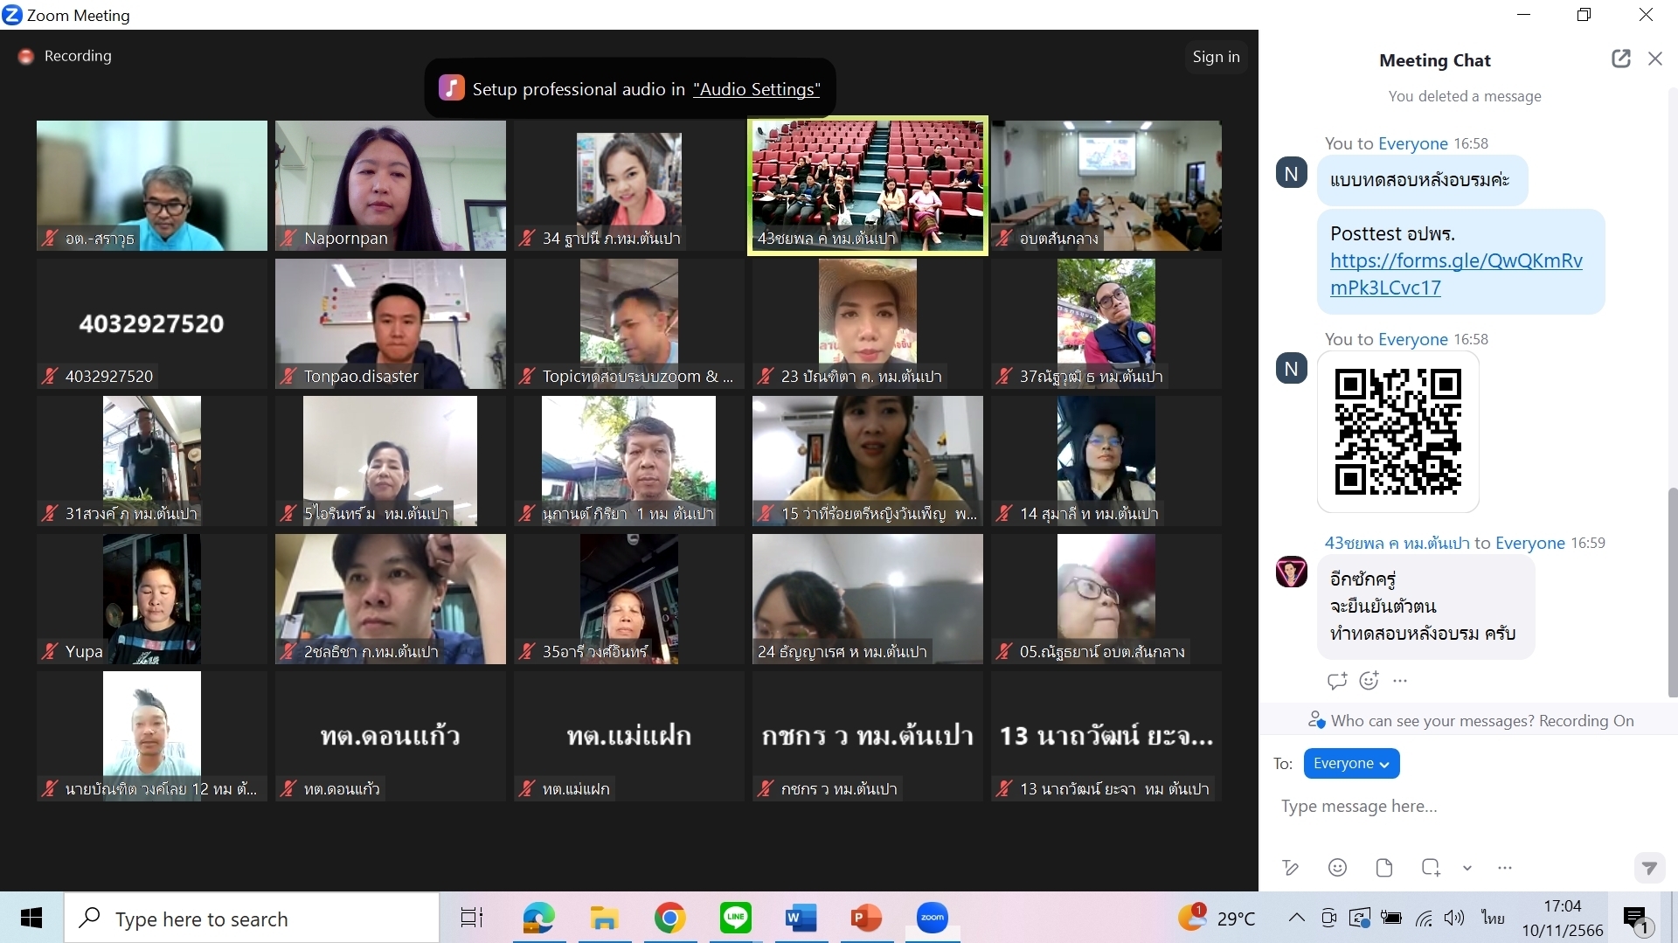The height and width of the screenshot is (943, 1678).
Task: Click the screenshot capture icon in chat
Action: pos(1431,868)
